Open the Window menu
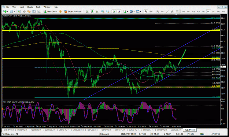This screenshot has height=137, width=229. pos(47,7)
